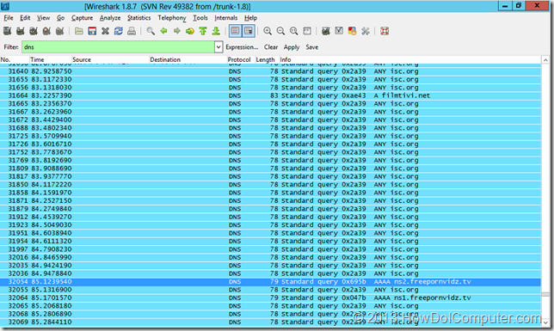
Task: Find a packet magnifier icon
Action: pyautogui.click(x=151, y=31)
